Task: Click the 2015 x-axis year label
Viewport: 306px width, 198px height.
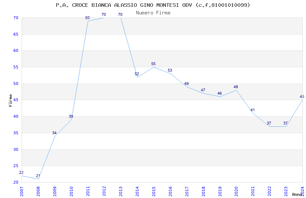Action: tap(154, 192)
